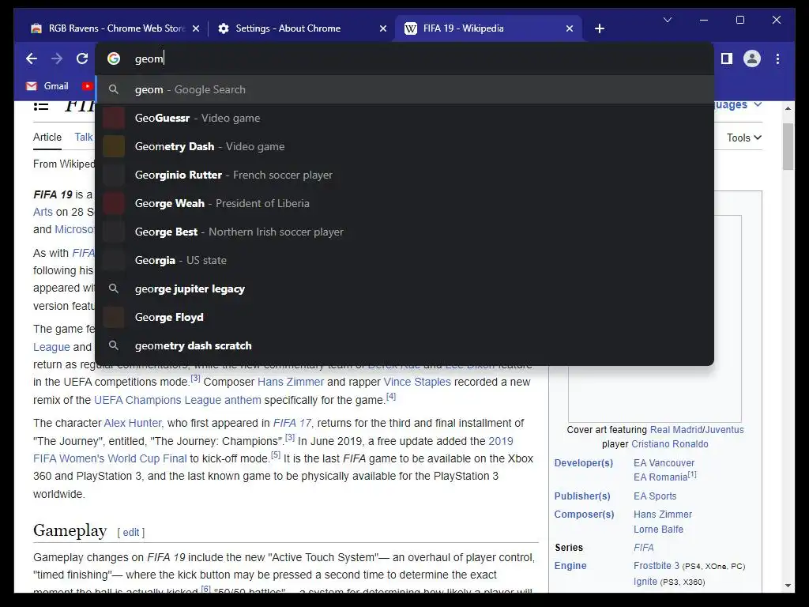809x607 pixels.
Task: Open the Ignite engine link
Action: point(645,582)
